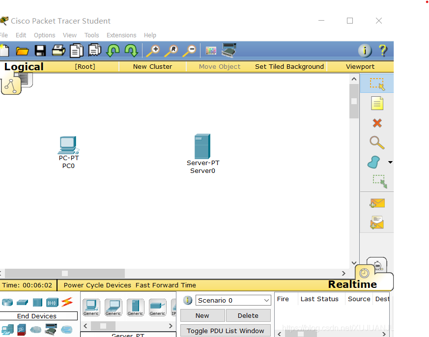Switch to the Logical workspace tab

tap(24, 66)
